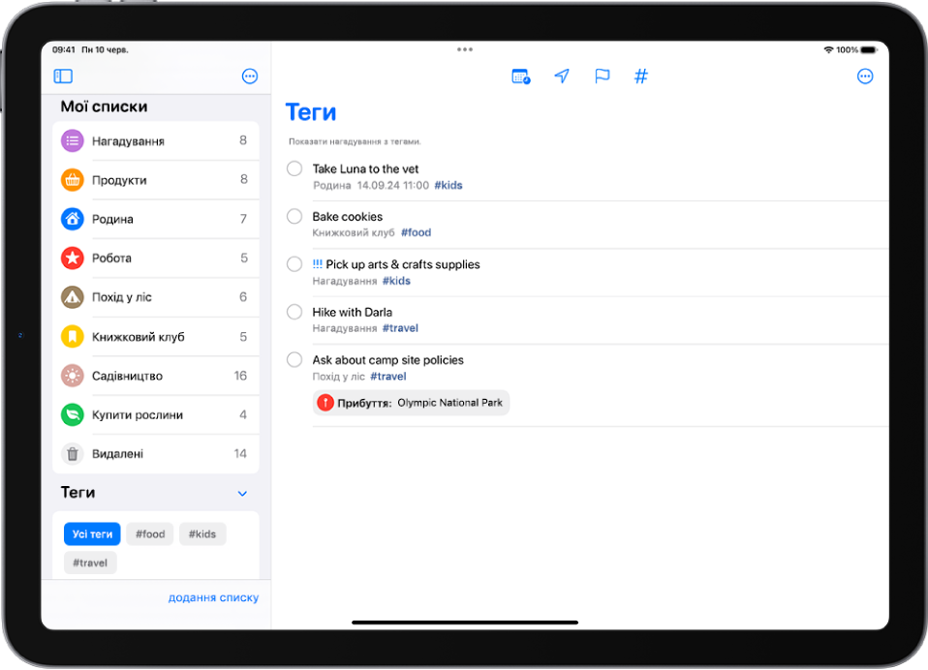This screenshot has height=670, width=928.
Task: Tap the Мої списки header
Action: tap(104, 107)
